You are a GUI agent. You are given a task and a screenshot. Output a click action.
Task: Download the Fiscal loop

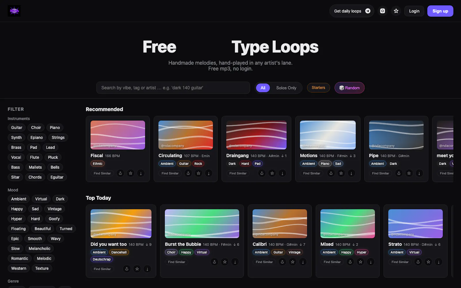(x=141, y=173)
